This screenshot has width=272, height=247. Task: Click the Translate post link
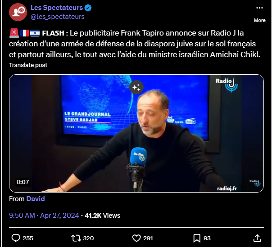28,65
